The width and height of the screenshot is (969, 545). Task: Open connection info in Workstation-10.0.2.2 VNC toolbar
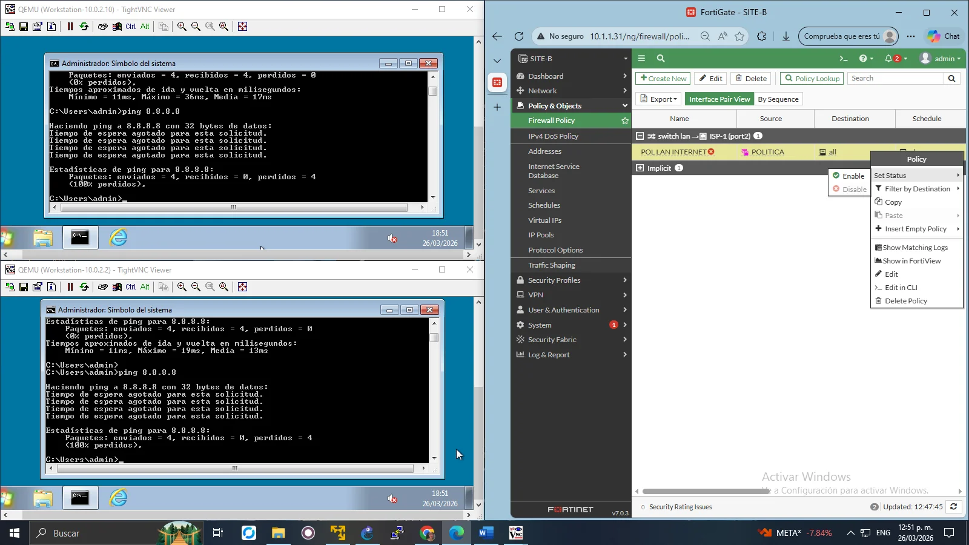pos(51,287)
